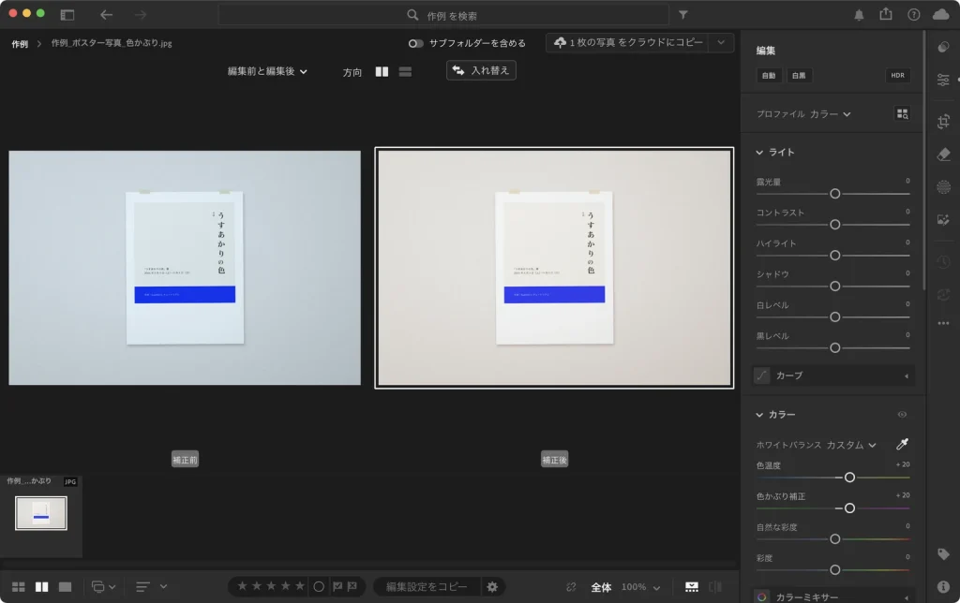
Task: Click the forward navigation arrow
Action: (x=141, y=15)
